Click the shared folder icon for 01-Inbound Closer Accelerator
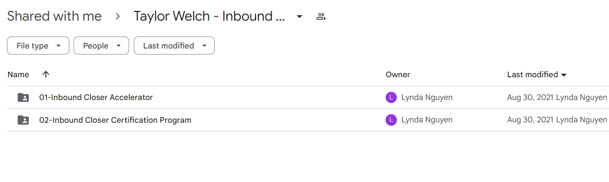 click(23, 97)
